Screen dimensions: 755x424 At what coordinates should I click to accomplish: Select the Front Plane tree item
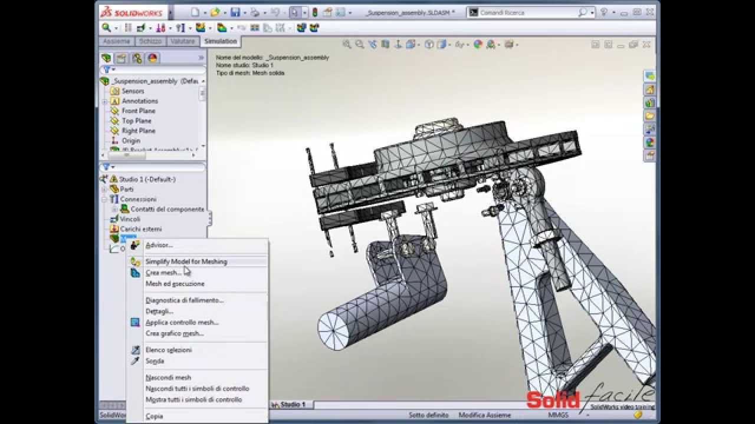click(x=138, y=111)
